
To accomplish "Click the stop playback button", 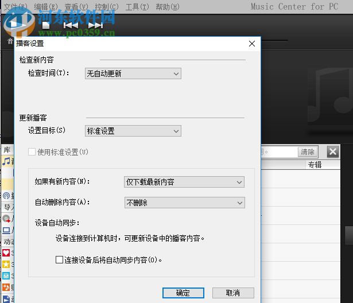I will click(x=46, y=25).
